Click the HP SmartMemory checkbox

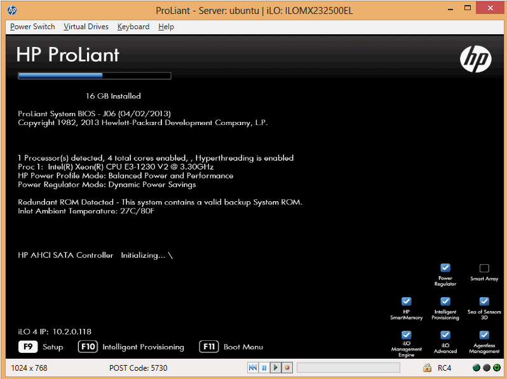pyautogui.click(x=407, y=302)
